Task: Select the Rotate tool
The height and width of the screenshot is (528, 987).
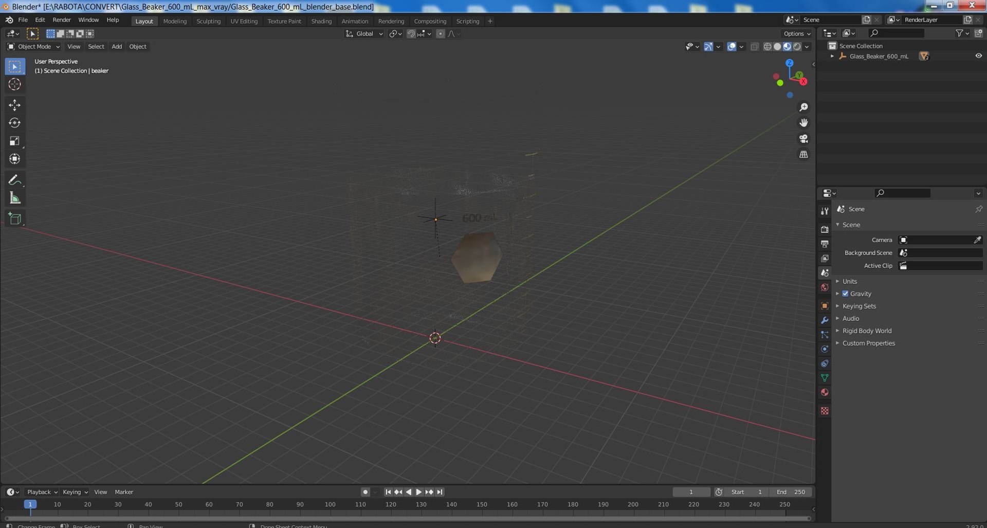Action: pos(14,123)
